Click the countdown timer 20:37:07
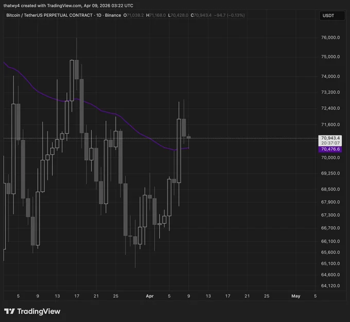Screen dimensions: 350x322 coord(330,143)
